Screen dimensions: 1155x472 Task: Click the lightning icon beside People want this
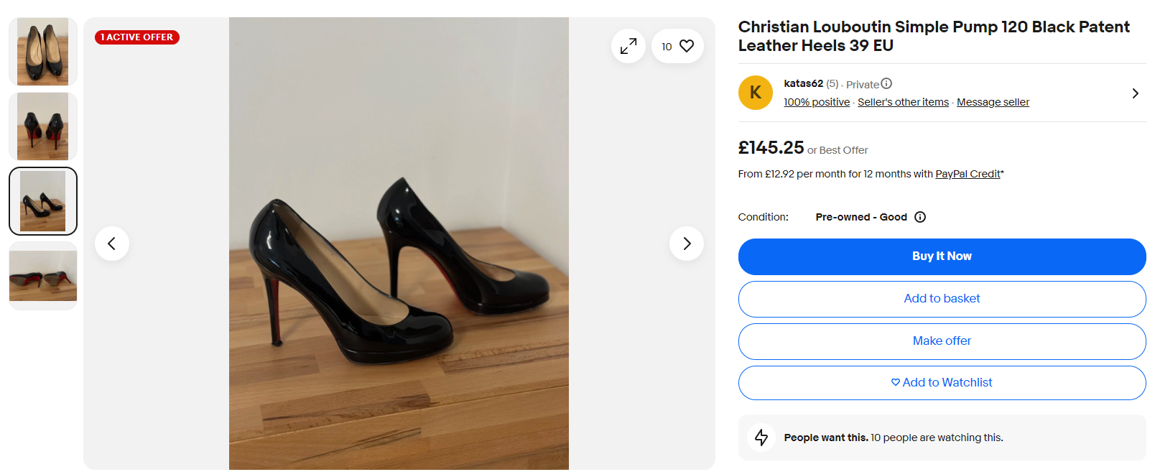point(761,437)
